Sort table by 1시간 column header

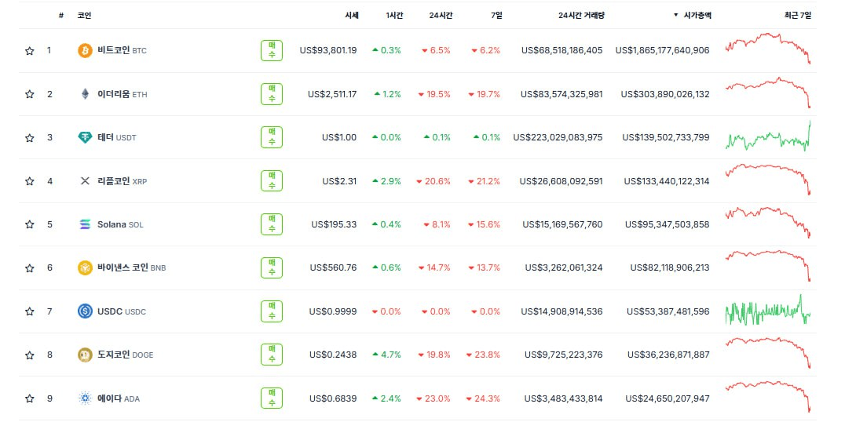(393, 15)
